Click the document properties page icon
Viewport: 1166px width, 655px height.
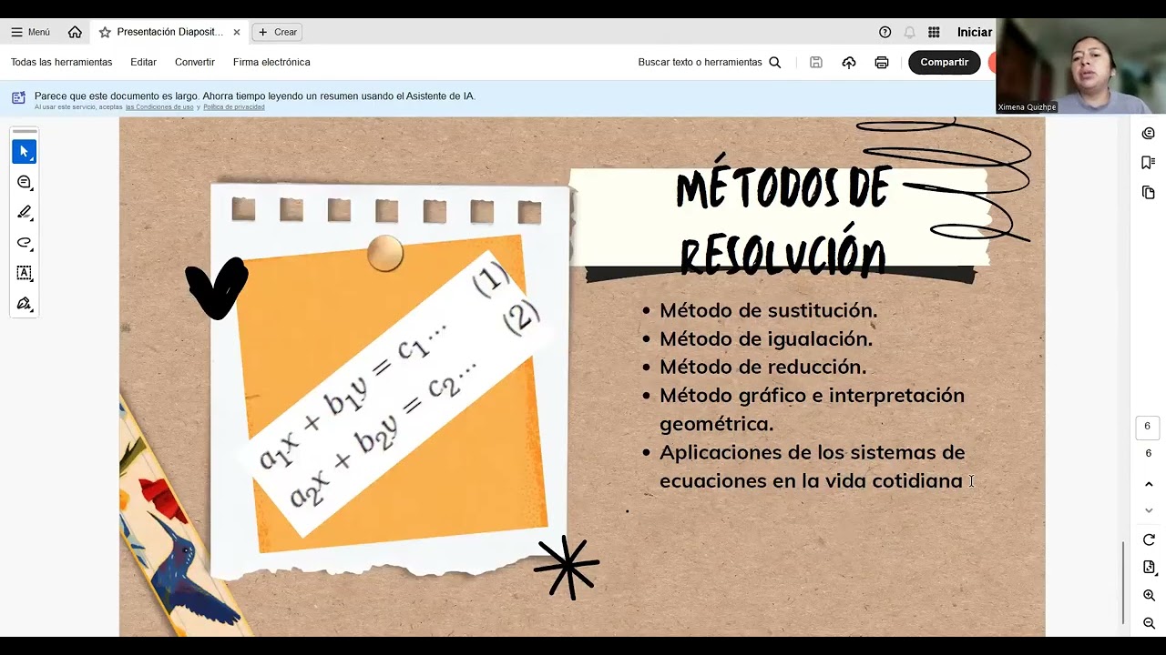coord(1149,568)
